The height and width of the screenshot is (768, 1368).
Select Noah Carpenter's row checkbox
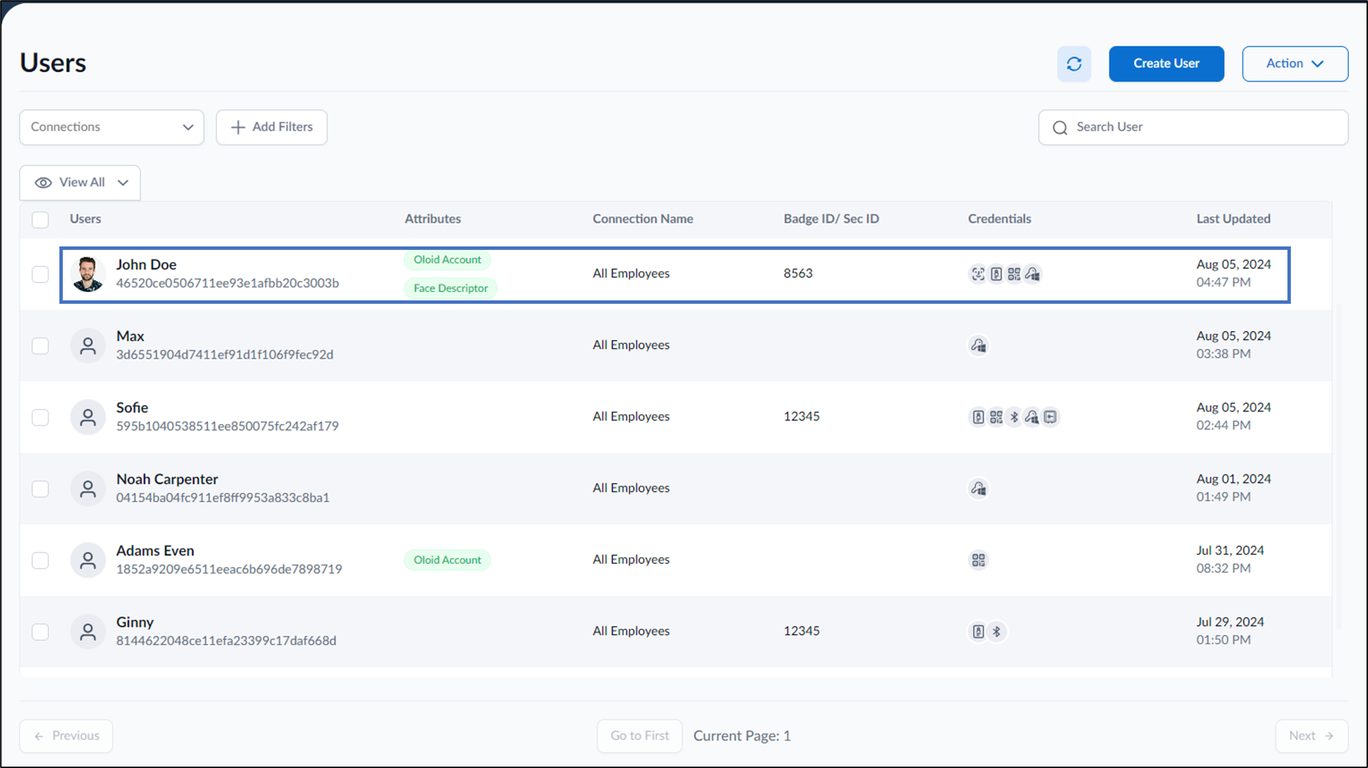click(x=40, y=489)
